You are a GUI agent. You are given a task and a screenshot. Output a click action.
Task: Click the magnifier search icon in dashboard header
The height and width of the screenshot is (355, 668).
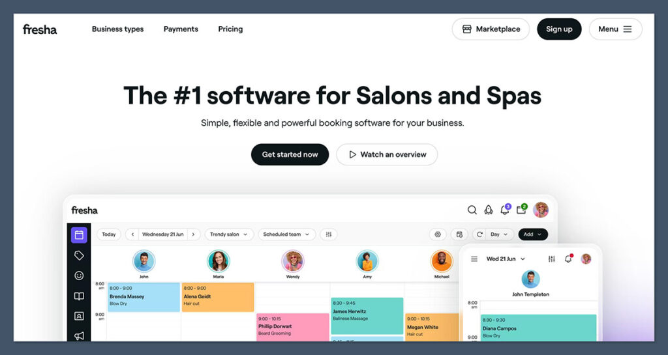click(472, 210)
